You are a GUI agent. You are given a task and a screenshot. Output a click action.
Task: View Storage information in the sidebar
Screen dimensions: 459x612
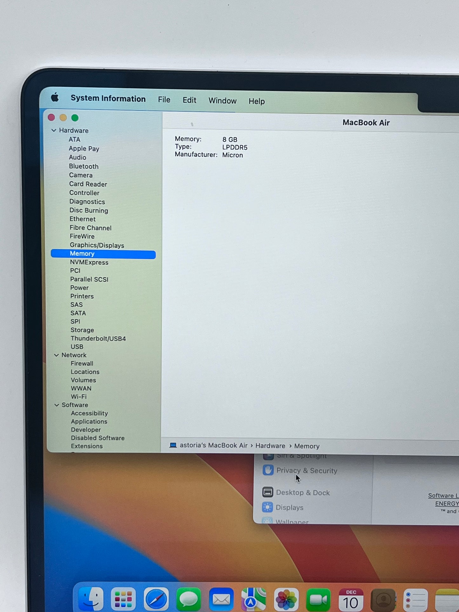pyautogui.click(x=82, y=330)
